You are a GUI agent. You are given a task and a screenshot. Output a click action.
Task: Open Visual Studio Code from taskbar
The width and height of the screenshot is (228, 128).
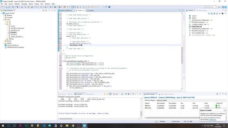(44, 126)
